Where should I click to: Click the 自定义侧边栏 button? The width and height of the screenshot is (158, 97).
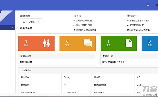click(x=31, y=22)
